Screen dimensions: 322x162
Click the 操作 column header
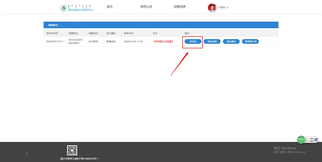coord(187,33)
